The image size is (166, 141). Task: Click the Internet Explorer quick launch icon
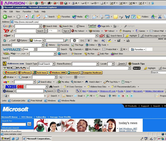13,139
